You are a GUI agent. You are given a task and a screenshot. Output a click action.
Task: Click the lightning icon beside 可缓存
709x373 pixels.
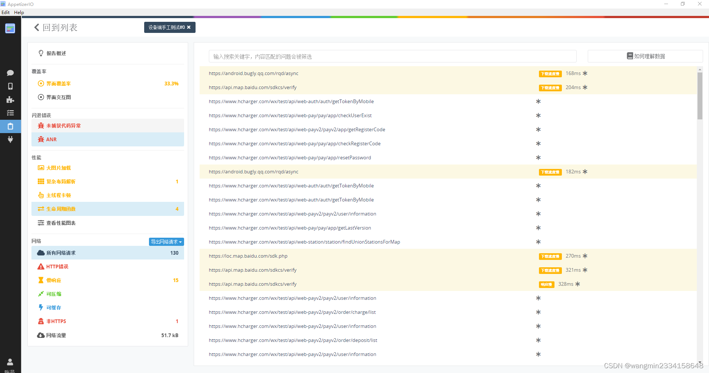point(41,308)
